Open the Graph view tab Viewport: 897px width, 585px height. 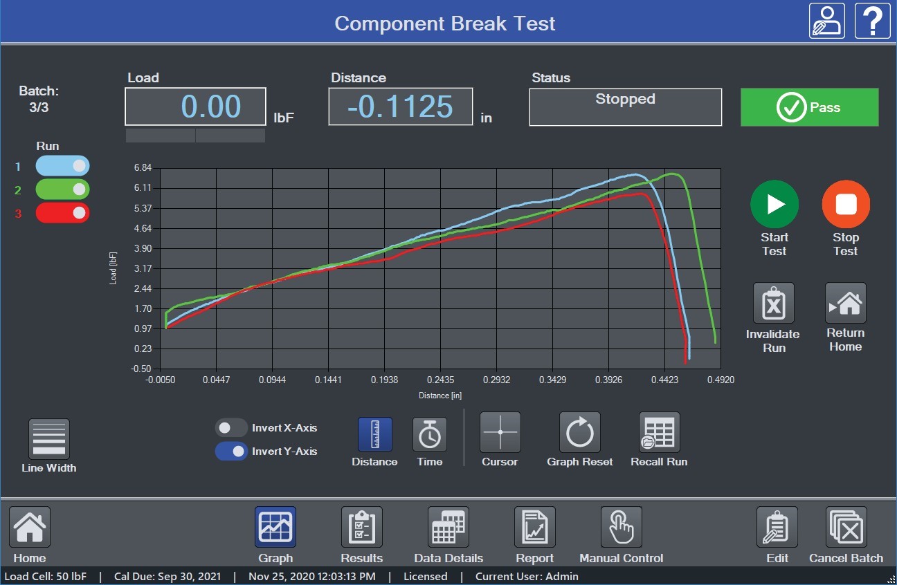(275, 527)
